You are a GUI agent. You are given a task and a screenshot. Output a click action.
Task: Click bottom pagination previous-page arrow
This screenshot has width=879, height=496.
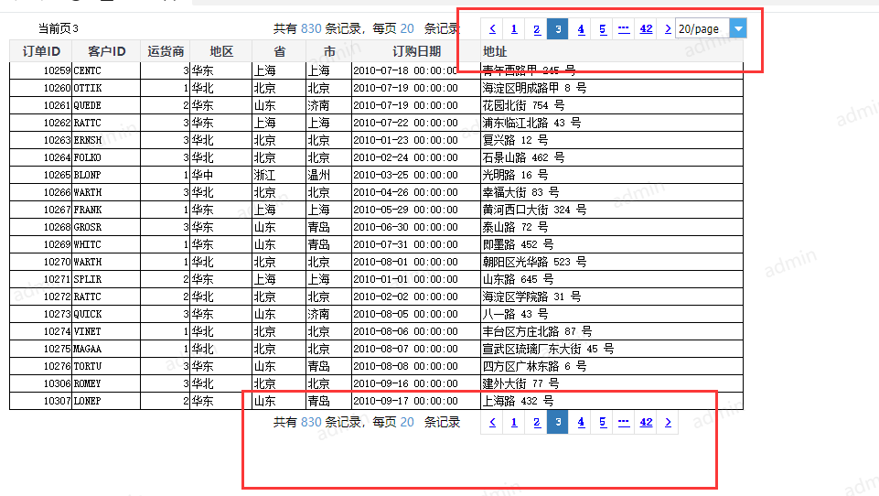(x=492, y=422)
